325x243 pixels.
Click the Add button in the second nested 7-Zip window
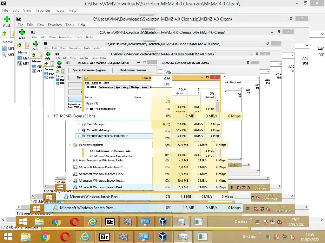click(x=22, y=34)
